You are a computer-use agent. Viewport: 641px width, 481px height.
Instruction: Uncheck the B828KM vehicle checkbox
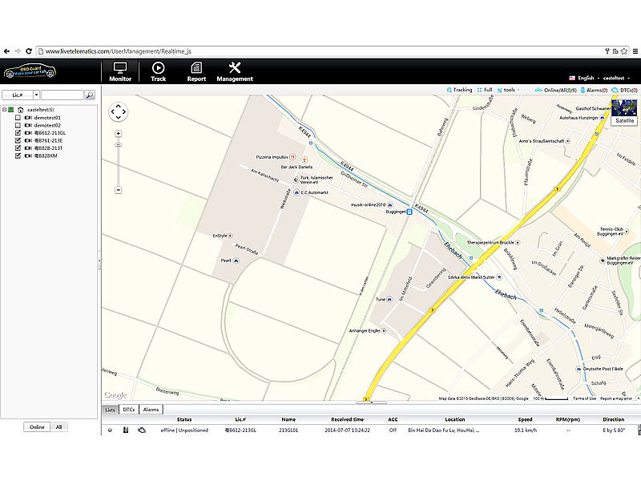[x=18, y=156]
